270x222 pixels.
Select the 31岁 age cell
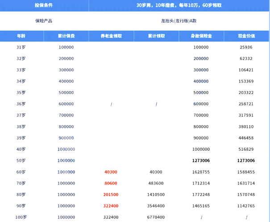(x=21, y=47)
